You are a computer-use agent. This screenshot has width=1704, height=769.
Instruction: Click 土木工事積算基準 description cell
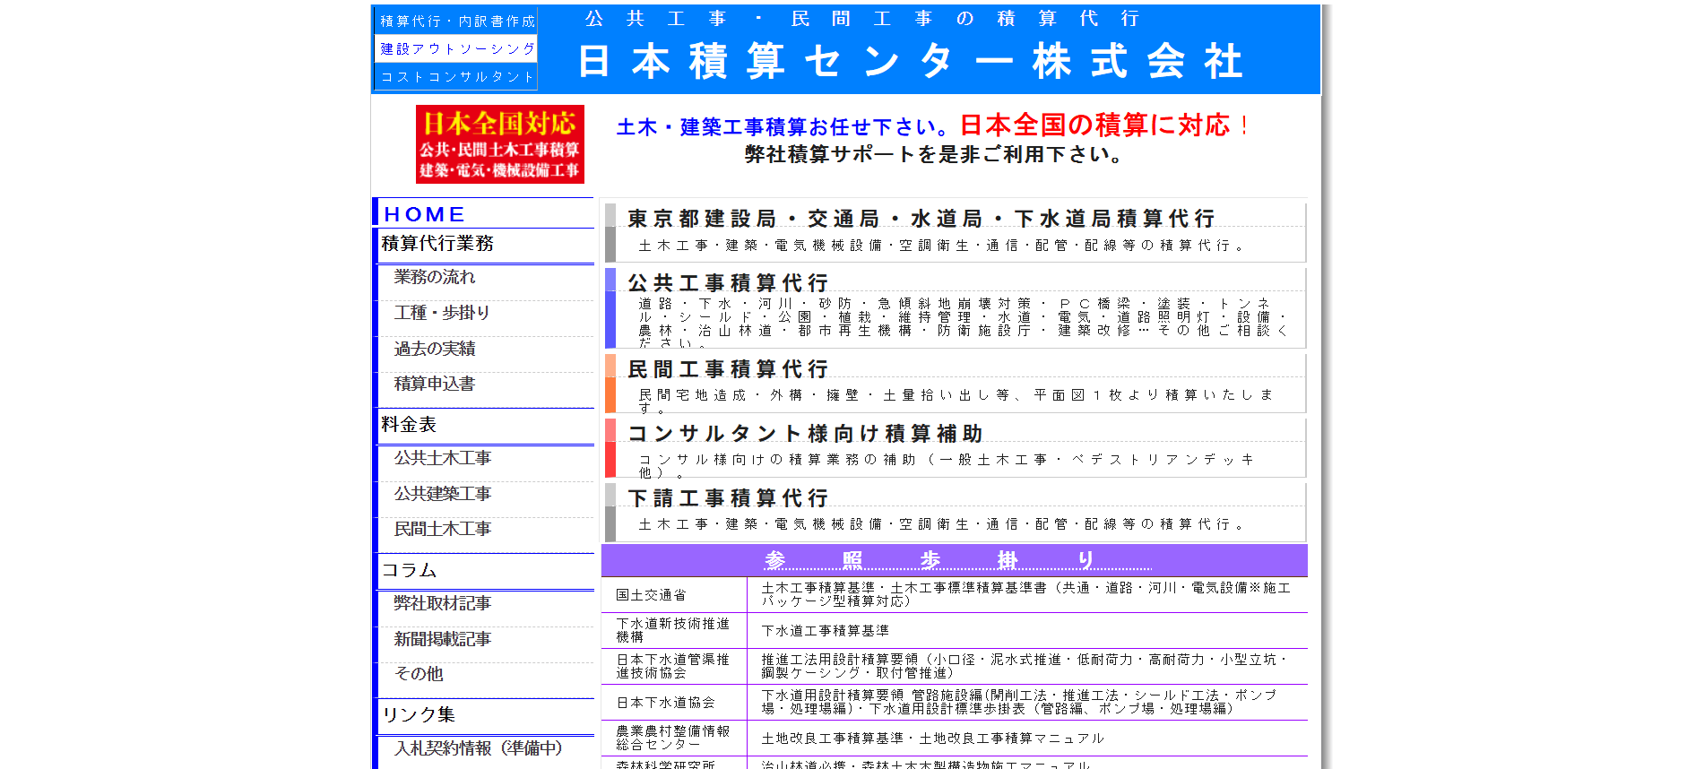point(1027,594)
